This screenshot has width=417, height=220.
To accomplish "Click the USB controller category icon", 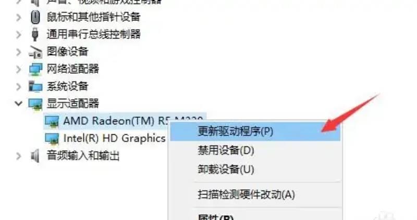I will pyautogui.click(x=35, y=34).
